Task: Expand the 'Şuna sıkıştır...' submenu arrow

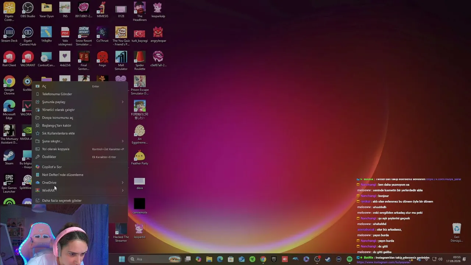Action: pos(123,141)
